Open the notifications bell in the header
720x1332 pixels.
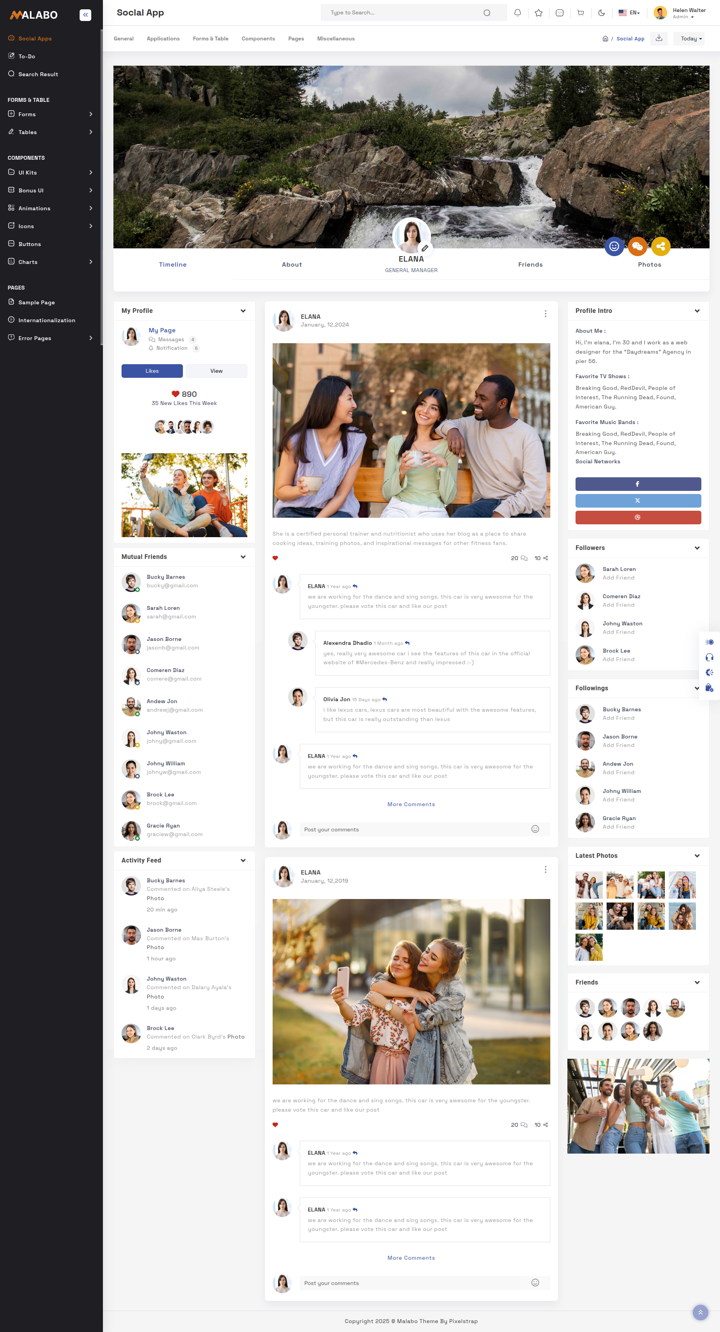518,13
